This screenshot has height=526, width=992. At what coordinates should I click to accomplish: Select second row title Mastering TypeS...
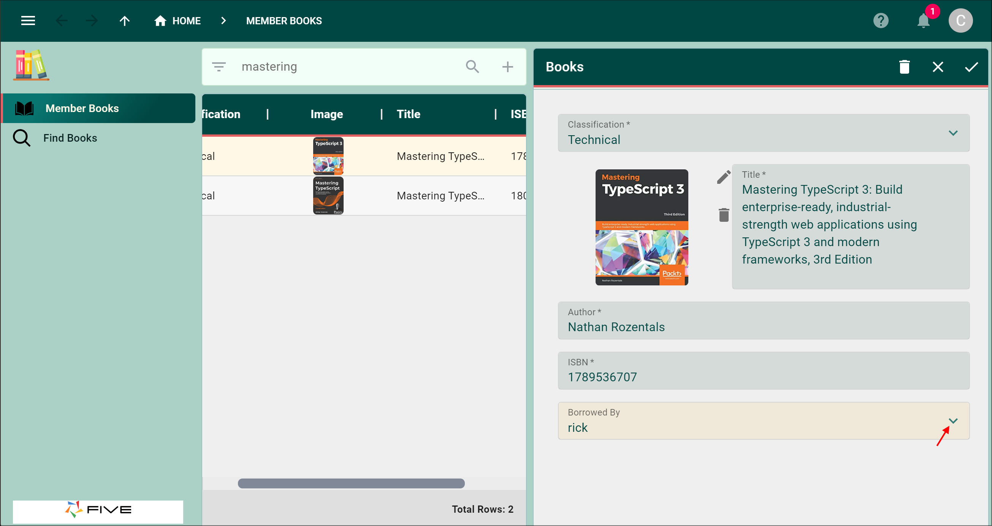(441, 196)
